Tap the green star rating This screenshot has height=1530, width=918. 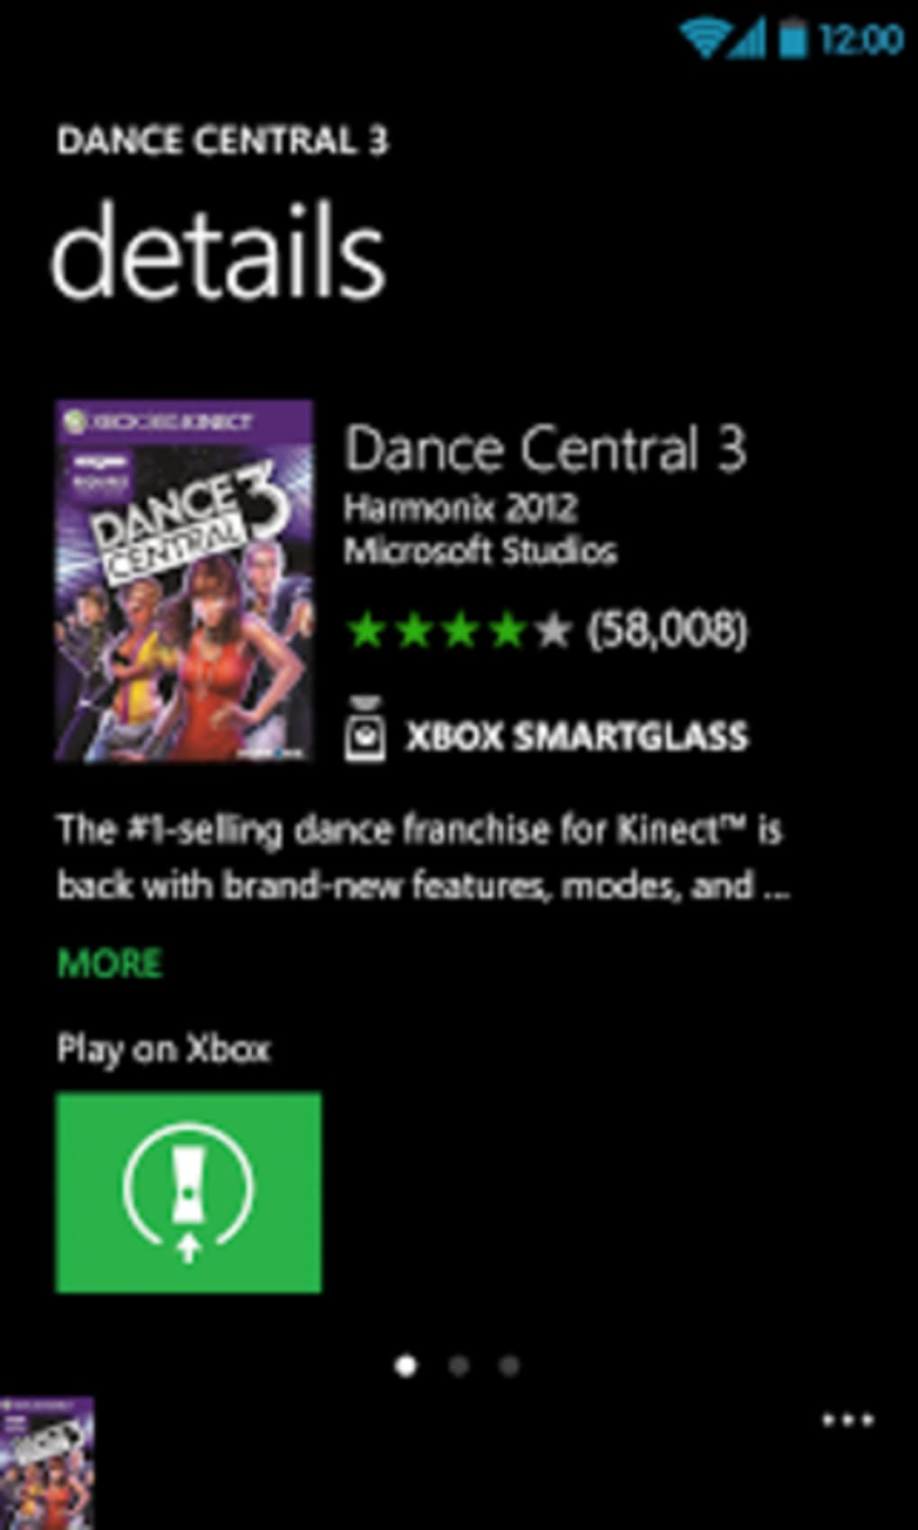(459, 630)
